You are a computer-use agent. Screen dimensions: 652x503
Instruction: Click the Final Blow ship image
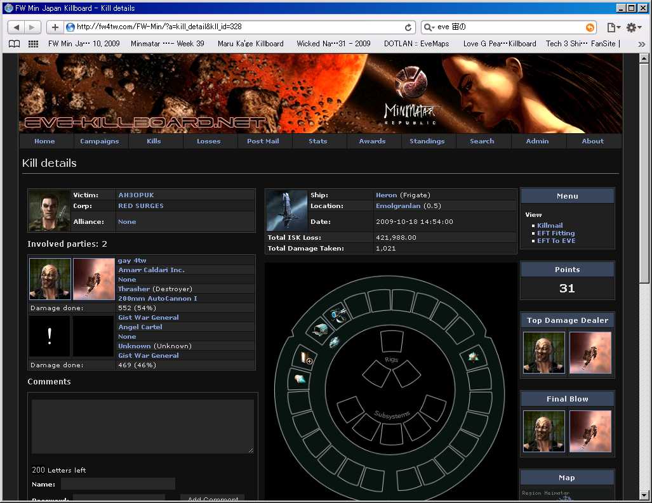(x=590, y=431)
